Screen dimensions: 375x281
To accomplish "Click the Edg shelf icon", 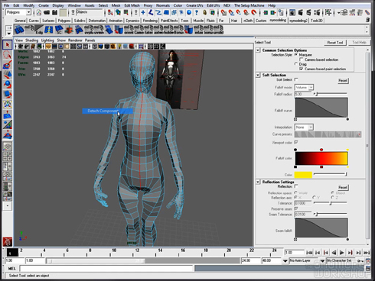I will [39, 30].
